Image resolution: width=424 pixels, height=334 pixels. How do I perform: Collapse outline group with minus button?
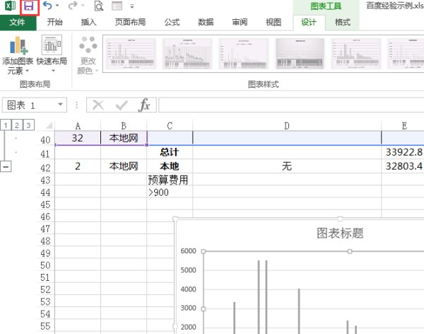pyautogui.click(x=6, y=166)
